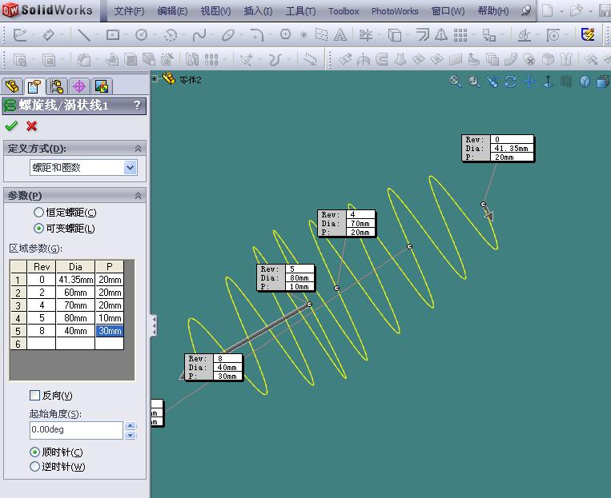The height and width of the screenshot is (498, 611).
Task: Click the panel splitter collapse handle
Action: click(x=154, y=325)
